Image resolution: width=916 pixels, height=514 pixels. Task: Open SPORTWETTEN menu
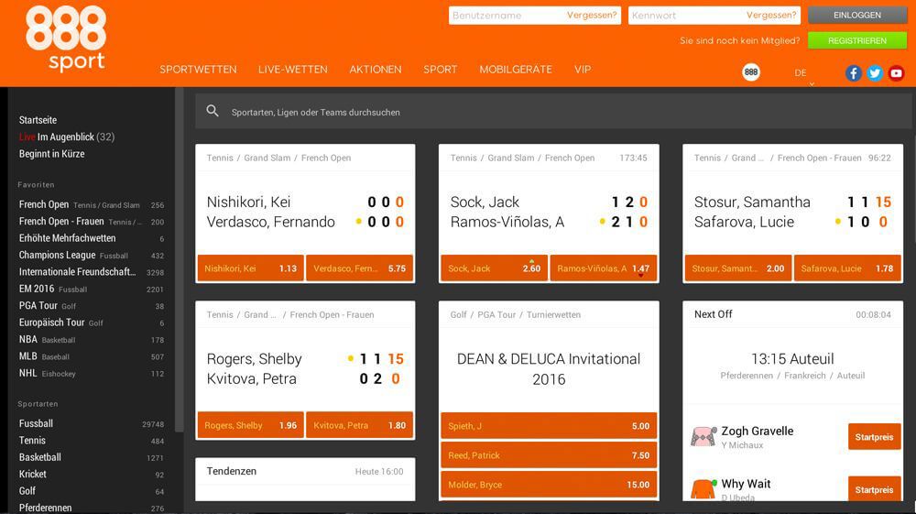(199, 70)
